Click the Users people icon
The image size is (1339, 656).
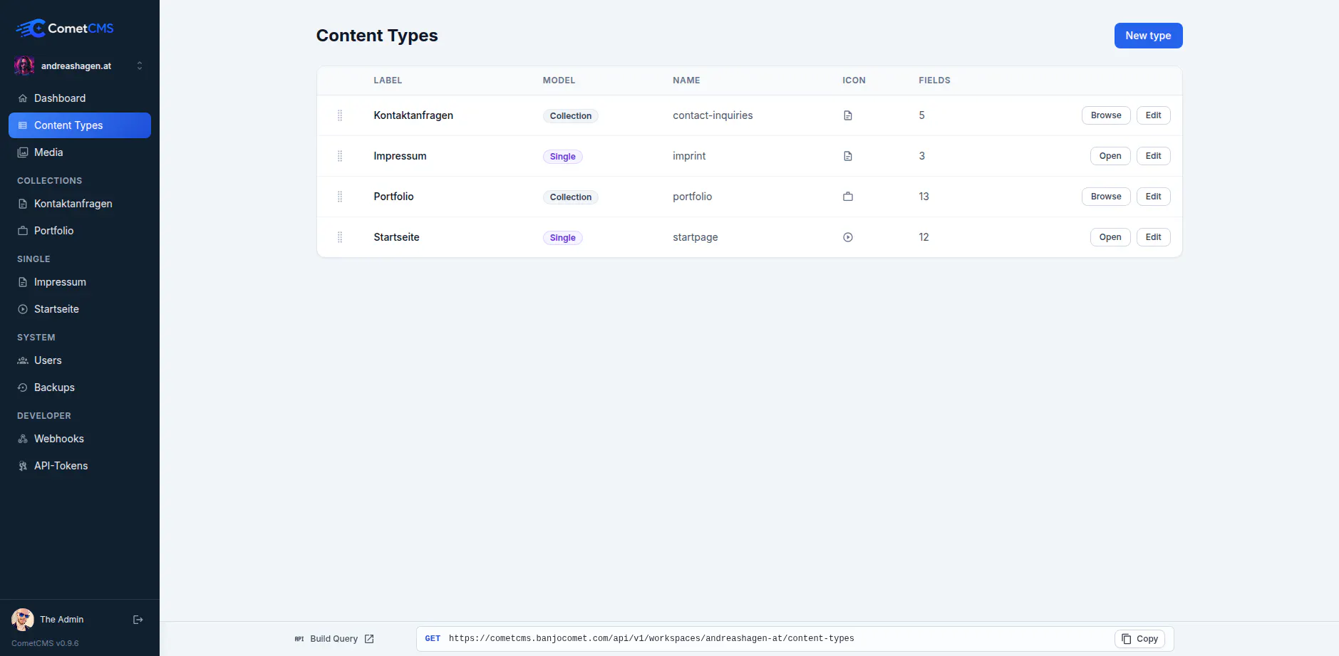pos(23,360)
